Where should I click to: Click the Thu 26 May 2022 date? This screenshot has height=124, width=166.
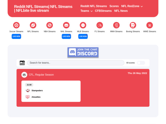tap(137, 73)
